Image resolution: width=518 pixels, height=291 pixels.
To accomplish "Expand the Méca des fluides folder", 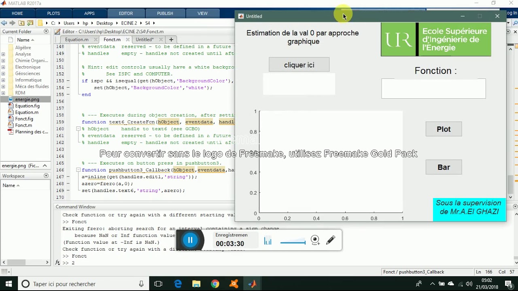I will point(3,86).
